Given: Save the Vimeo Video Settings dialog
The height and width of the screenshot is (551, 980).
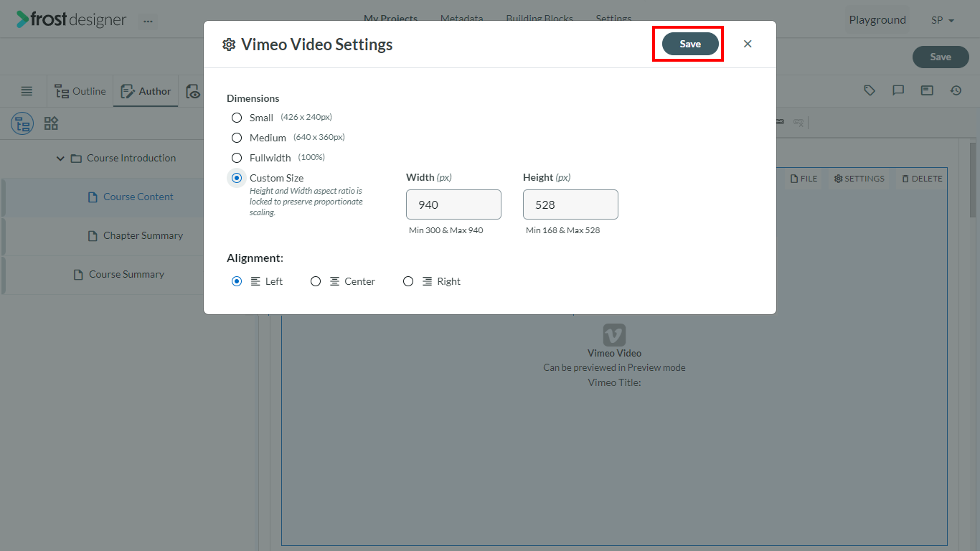Looking at the screenshot, I should tap(689, 44).
